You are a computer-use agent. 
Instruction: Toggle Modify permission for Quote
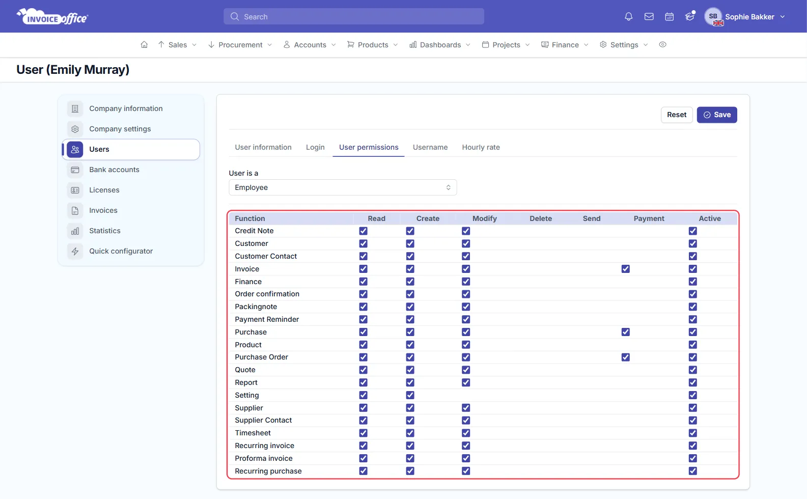[x=466, y=370]
